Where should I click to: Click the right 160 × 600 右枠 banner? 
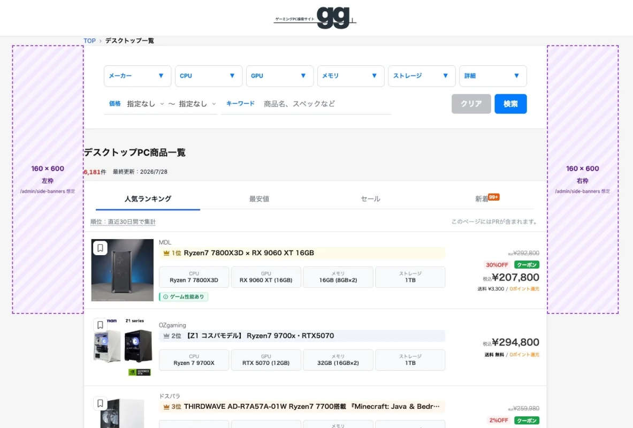583,179
